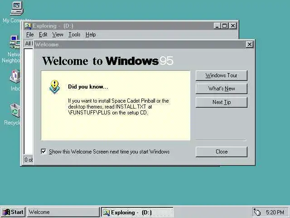Close the Welcome dialog with X button
Image resolution: width=290 pixels, height=218 pixels.
(x=250, y=45)
